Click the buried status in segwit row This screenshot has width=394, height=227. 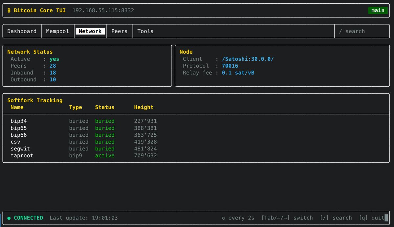click(x=105, y=149)
